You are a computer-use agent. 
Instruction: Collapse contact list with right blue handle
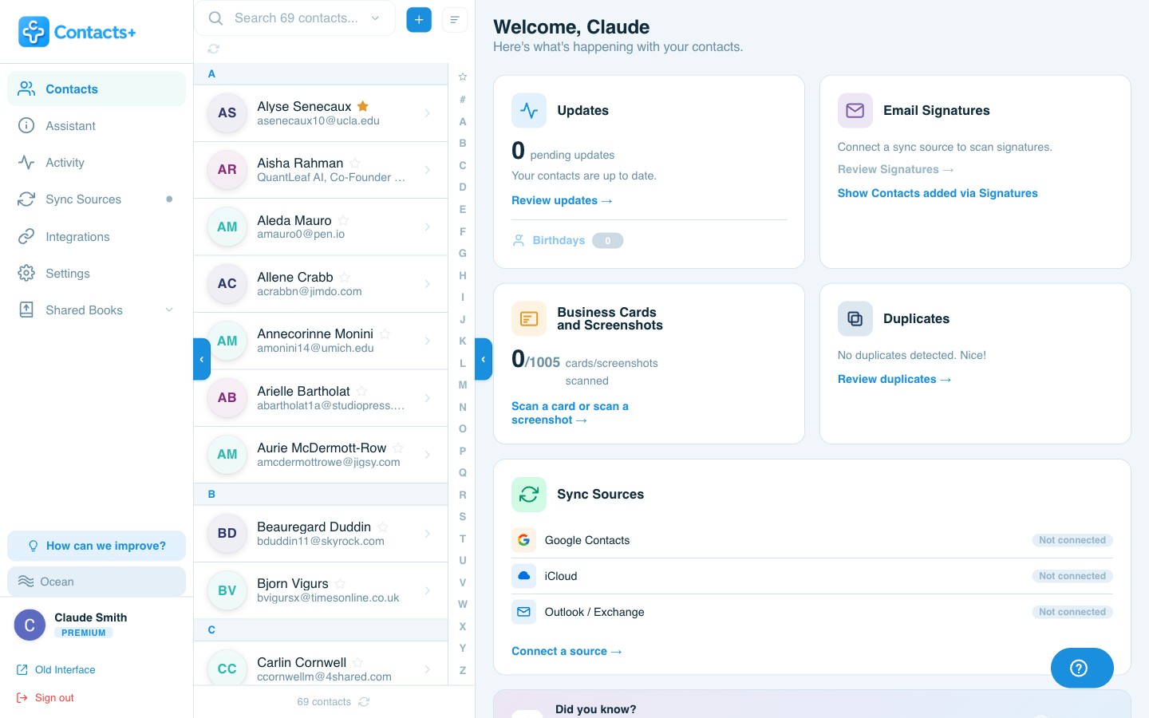click(484, 359)
